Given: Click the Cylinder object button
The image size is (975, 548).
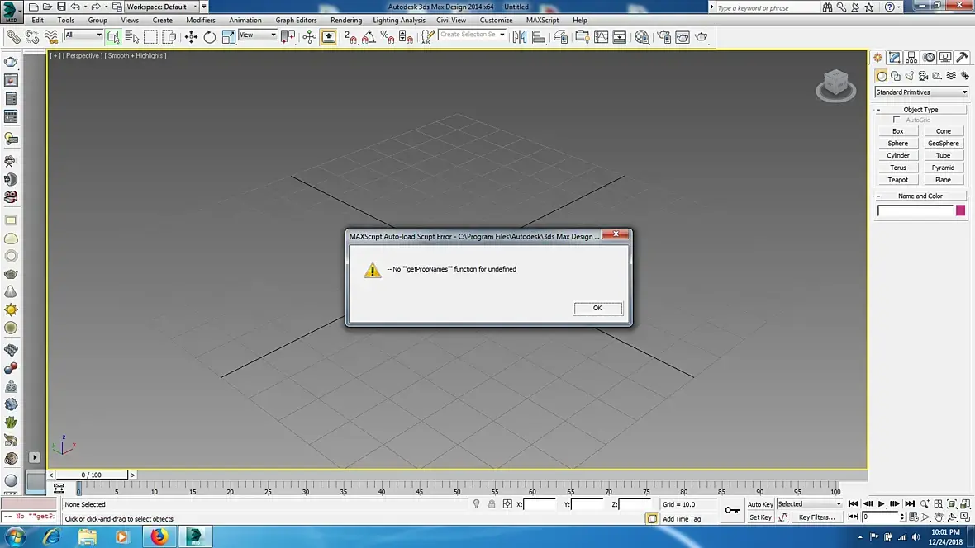Looking at the screenshot, I should [x=898, y=155].
